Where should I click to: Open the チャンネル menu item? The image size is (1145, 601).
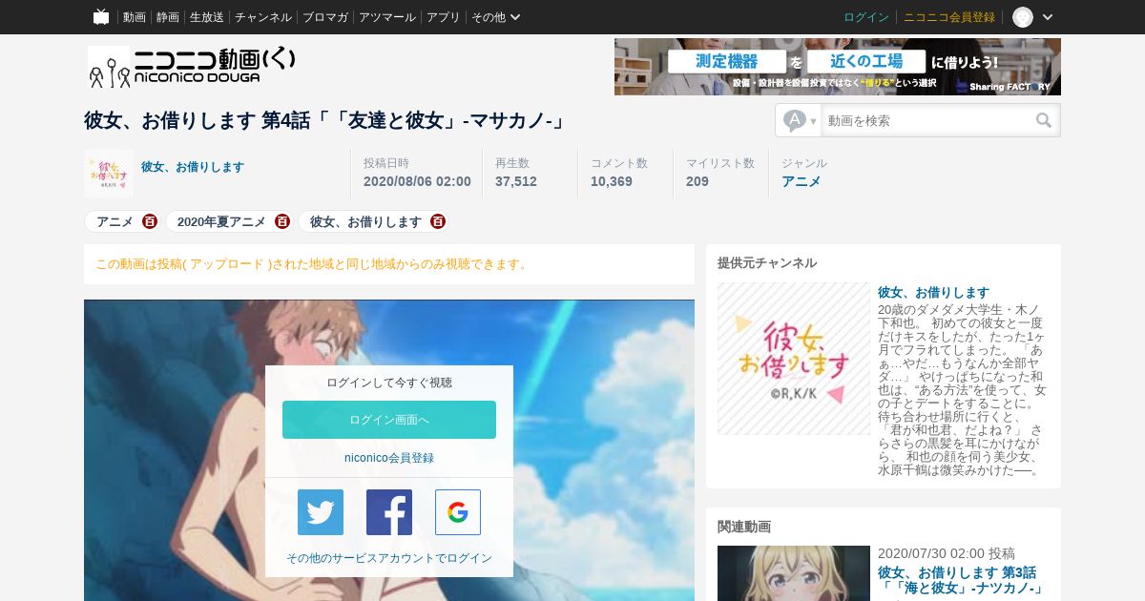pyautogui.click(x=263, y=17)
